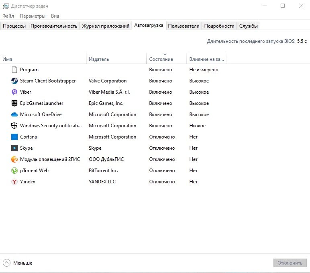Image resolution: width=310 pixels, height=273 pixels.
Task: Select the EpicGamesLauncher icon
Action: coord(14,103)
